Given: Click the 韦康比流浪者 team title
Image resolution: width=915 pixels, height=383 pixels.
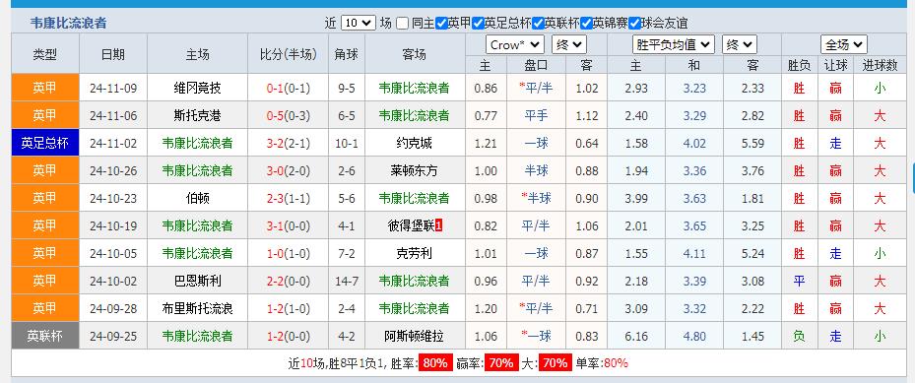Looking at the screenshot, I should pos(68,24).
